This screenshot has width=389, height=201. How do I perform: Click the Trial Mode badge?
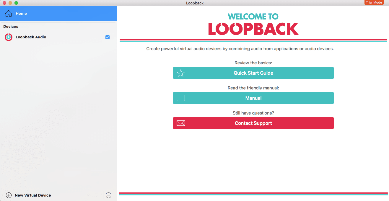click(x=374, y=2)
